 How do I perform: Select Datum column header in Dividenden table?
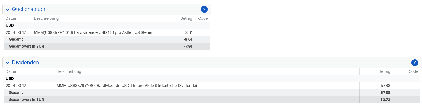[11, 72]
